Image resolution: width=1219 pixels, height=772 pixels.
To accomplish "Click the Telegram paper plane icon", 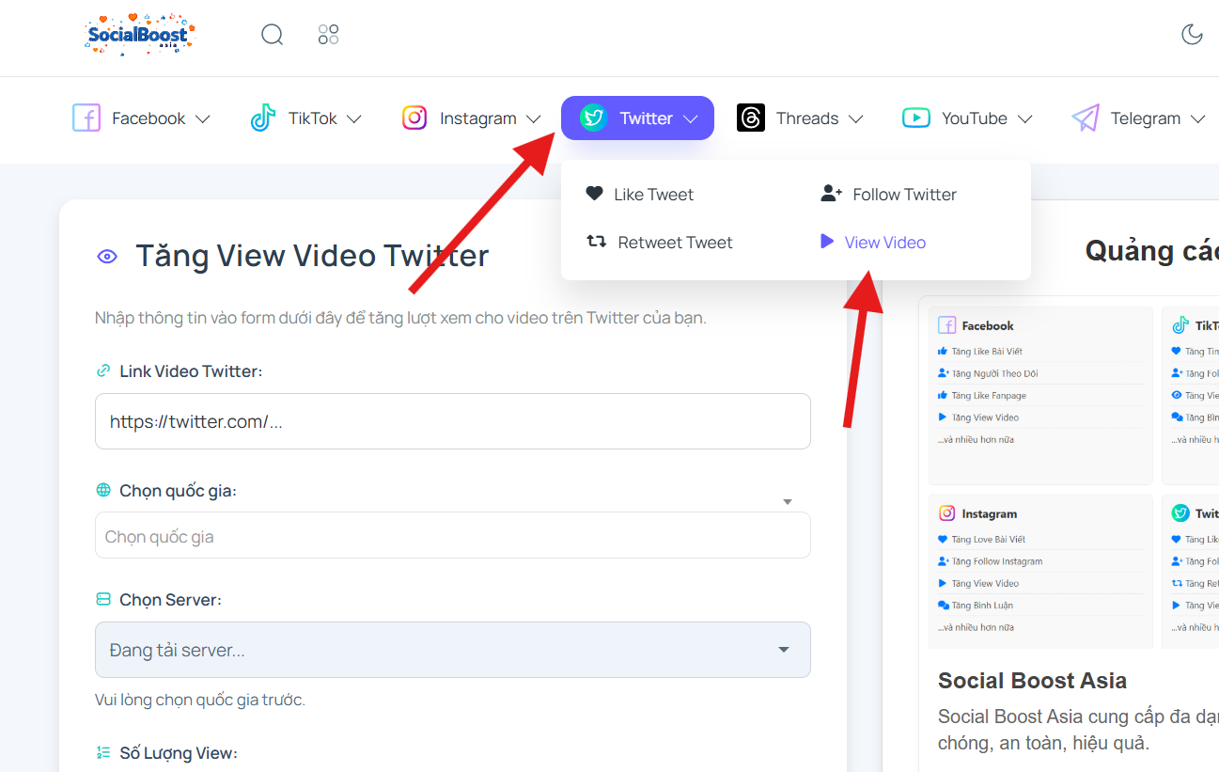I will (x=1086, y=118).
